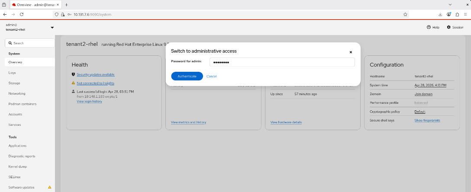Open View login history
This screenshot has width=471, height=192.
coord(89,101)
